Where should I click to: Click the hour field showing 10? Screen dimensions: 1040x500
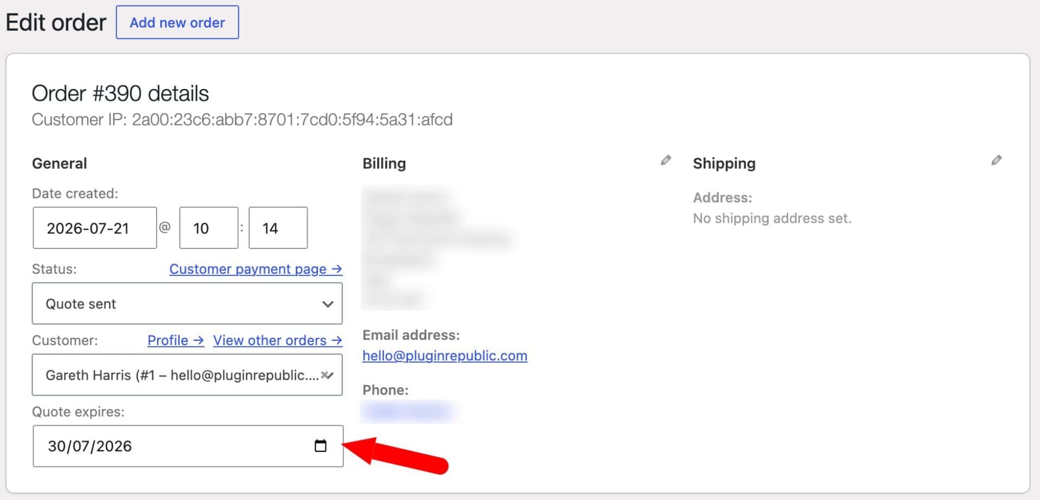pos(209,228)
